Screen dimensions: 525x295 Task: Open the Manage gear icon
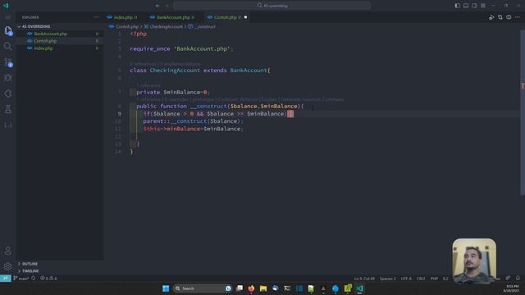coord(8,266)
